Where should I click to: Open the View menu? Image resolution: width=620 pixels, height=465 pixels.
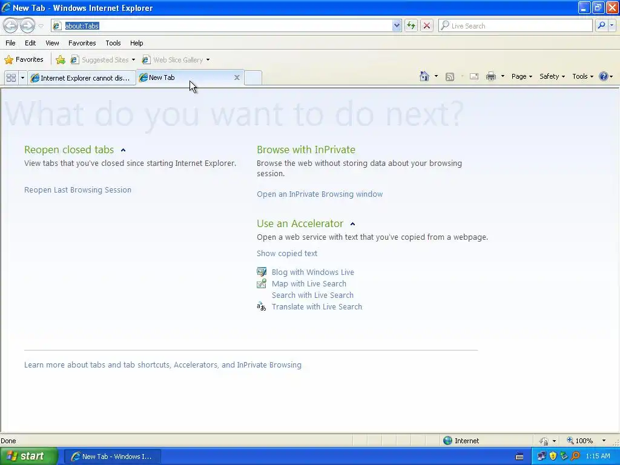(52, 43)
